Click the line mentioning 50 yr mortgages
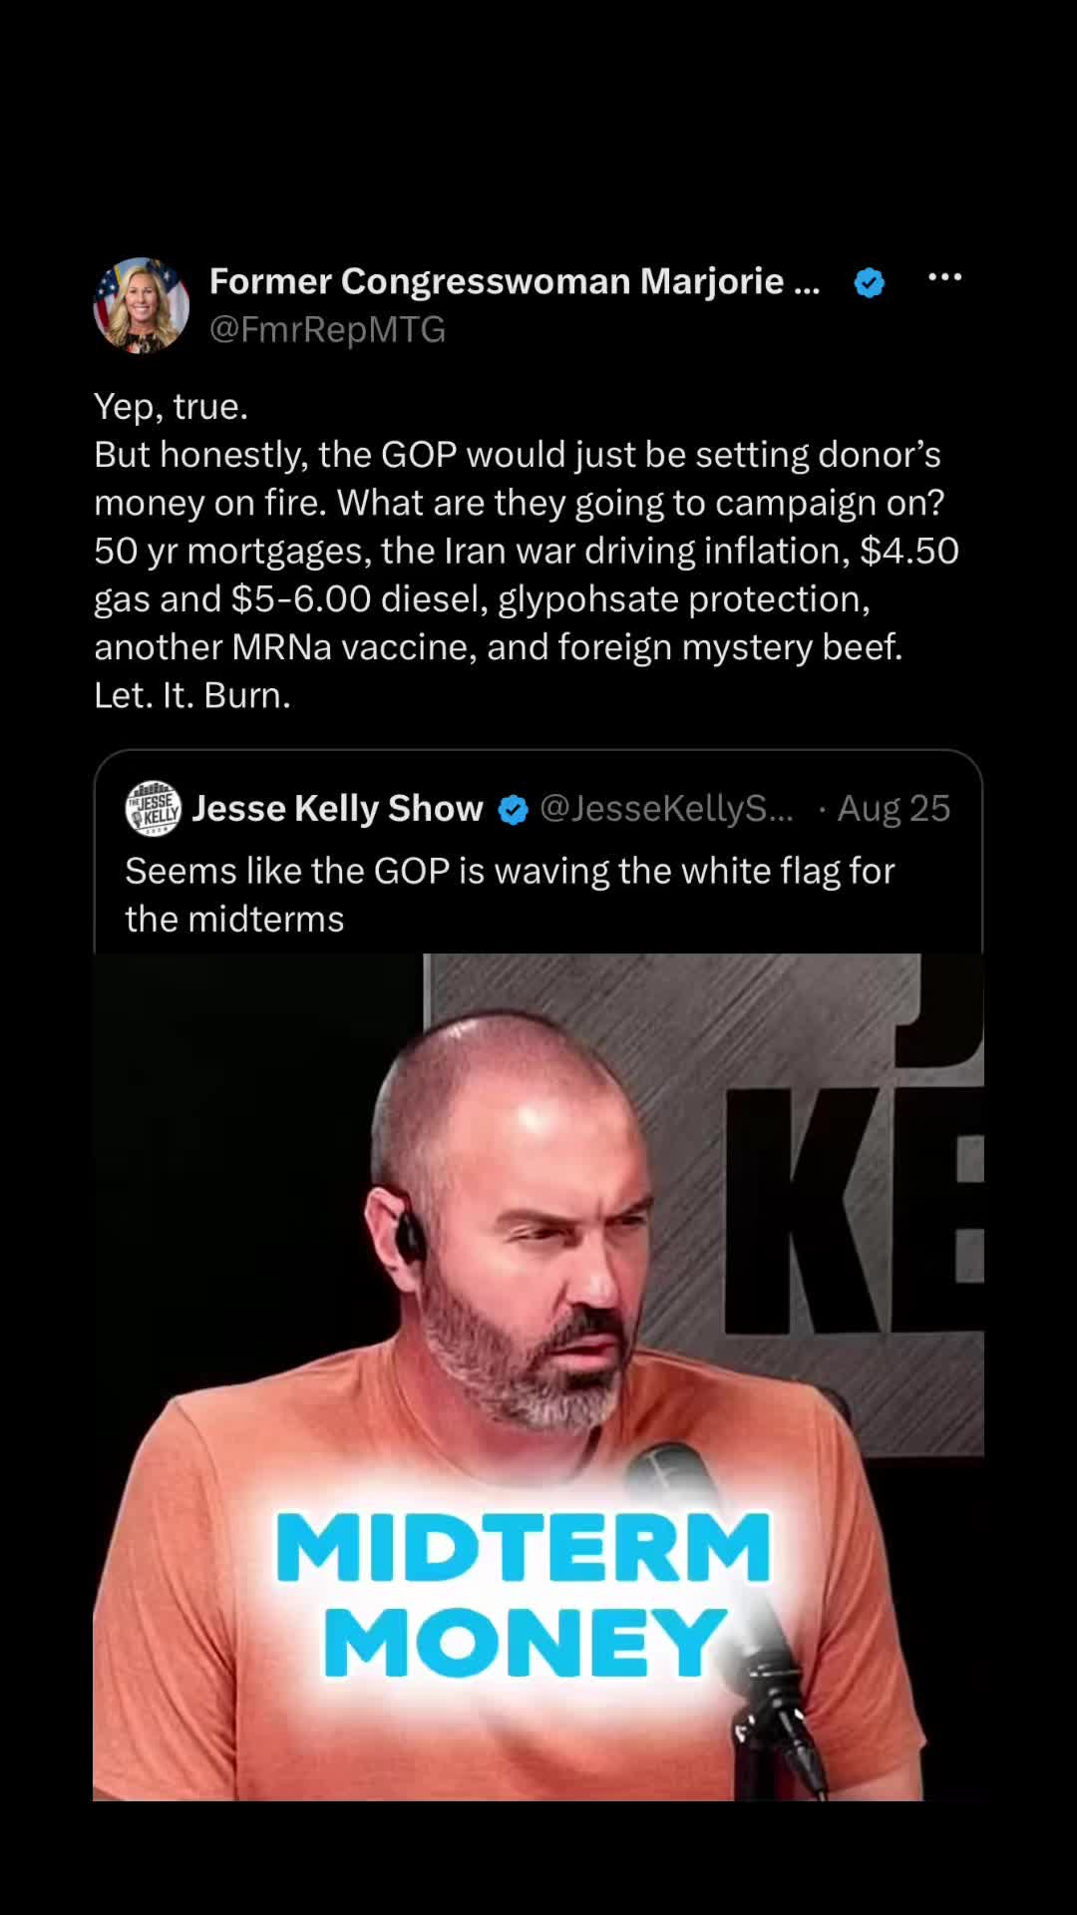This screenshot has height=1915, width=1077. tap(527, 551)
